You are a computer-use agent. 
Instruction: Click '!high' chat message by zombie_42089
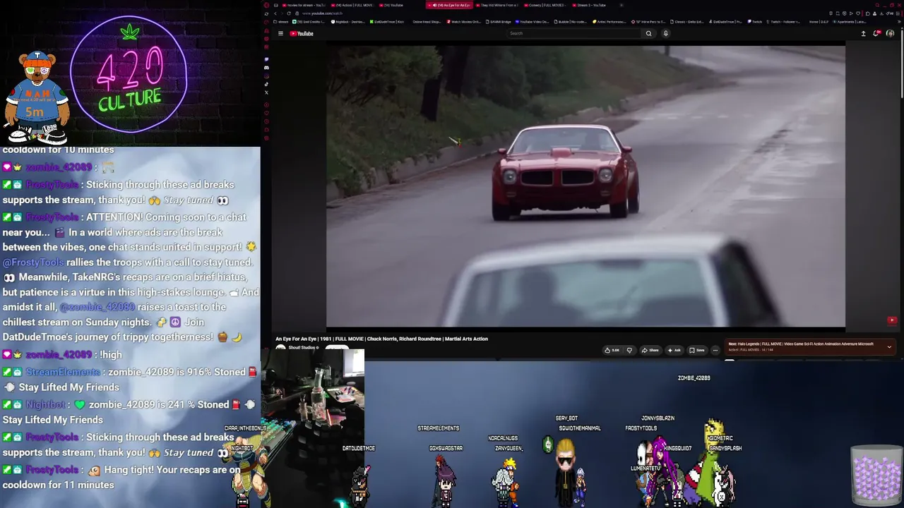[x=110, y=354]
